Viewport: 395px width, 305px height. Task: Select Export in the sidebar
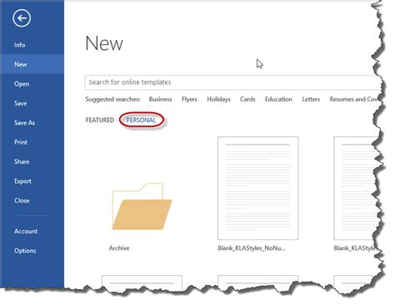coord(22,181)
